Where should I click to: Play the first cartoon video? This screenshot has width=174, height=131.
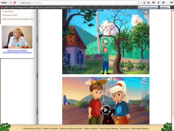click(x=106, y=42)
